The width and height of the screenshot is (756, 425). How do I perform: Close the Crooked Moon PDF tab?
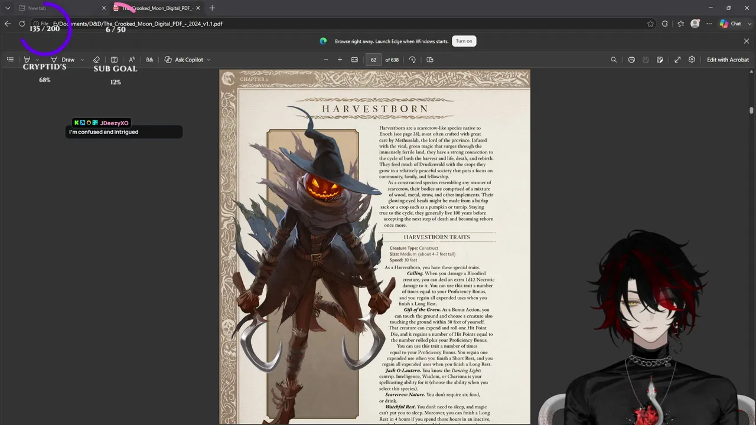tap(198, 8)
